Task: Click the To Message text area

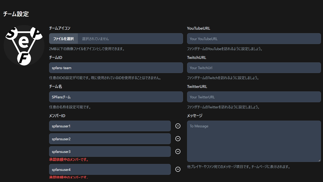Action: [254, 141]
